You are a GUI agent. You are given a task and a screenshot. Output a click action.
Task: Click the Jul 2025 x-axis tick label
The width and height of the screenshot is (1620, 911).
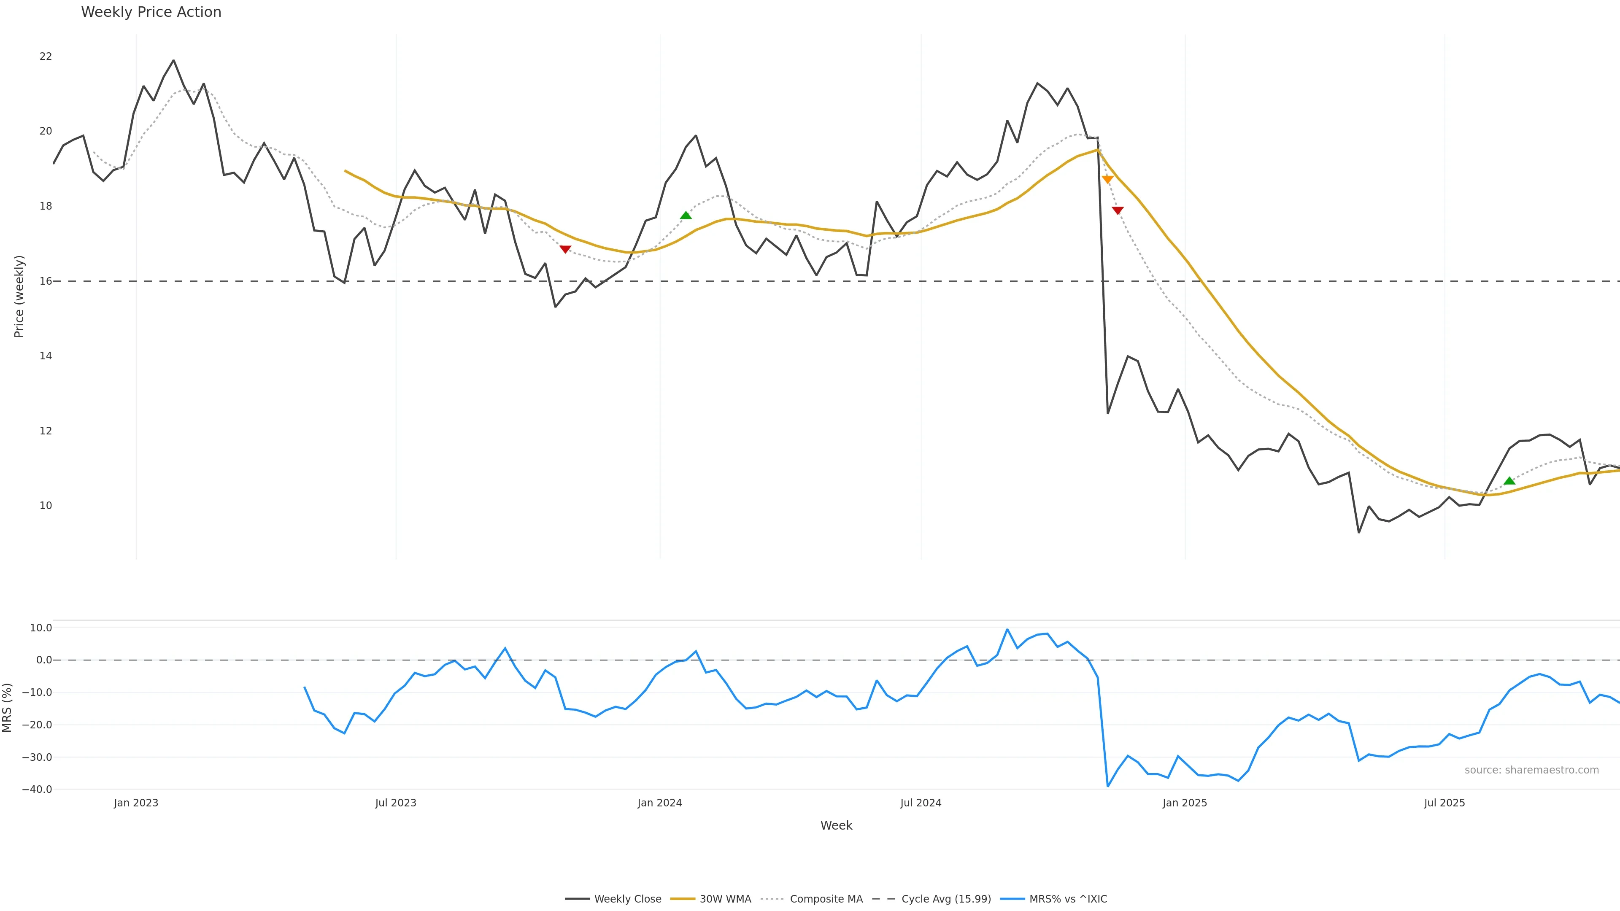(x=1444, y=803)
